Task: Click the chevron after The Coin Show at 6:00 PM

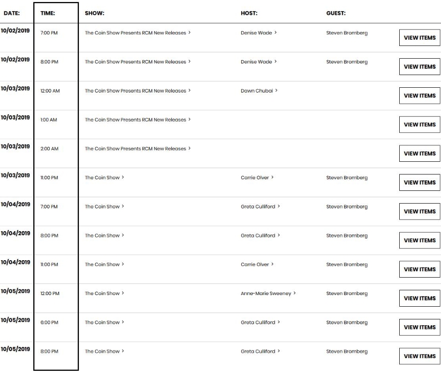Action: (123, 322)
